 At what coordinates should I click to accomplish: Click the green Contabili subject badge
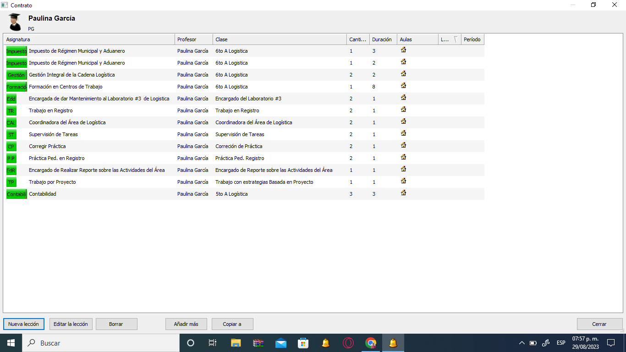pyautogui.click(x=16, y=194)
